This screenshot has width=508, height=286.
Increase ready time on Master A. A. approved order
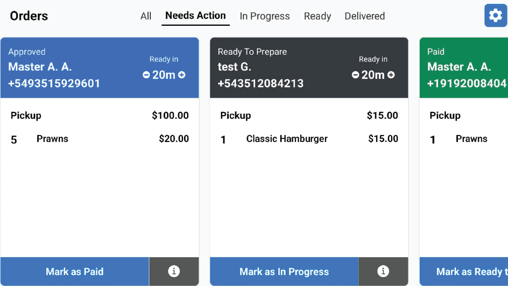coord(182,75)
